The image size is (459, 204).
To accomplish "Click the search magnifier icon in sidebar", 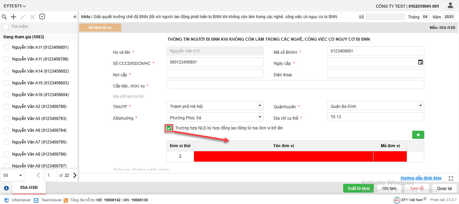I will coord(4,17).
